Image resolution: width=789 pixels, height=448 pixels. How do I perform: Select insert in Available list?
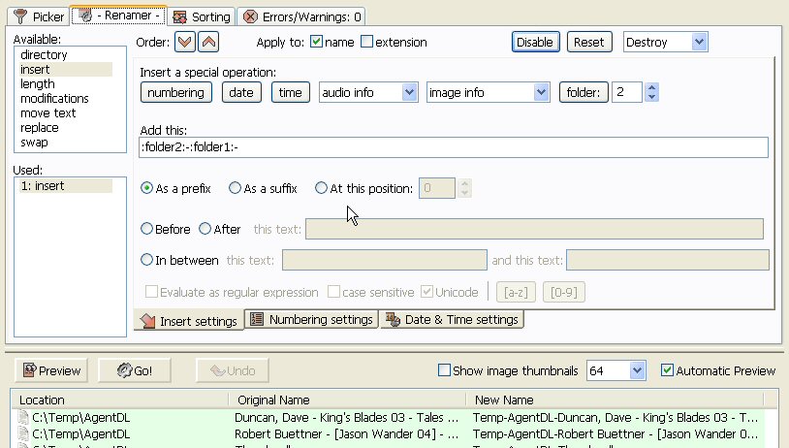coord(65,69)
